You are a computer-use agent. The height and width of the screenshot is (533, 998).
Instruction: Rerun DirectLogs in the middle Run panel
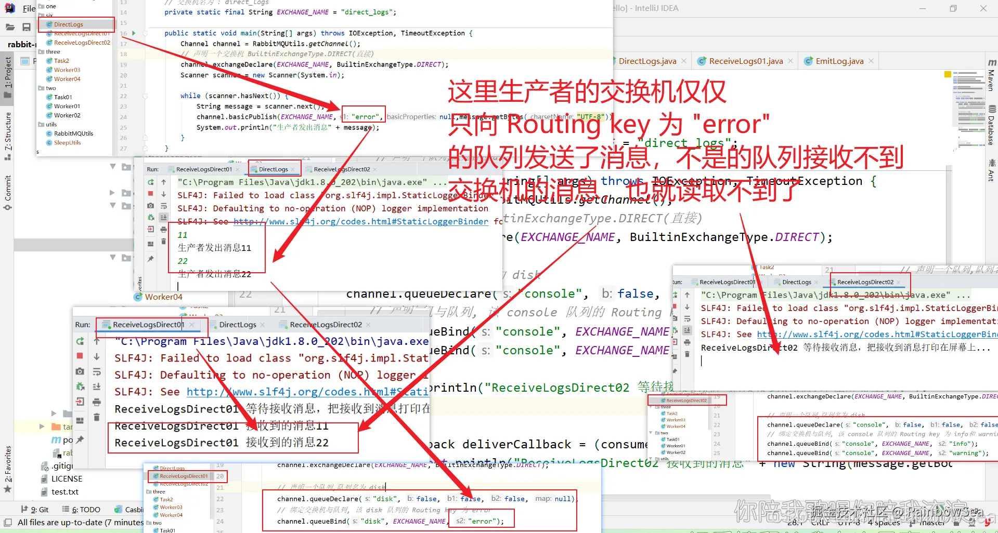click(x=151, y=182)
